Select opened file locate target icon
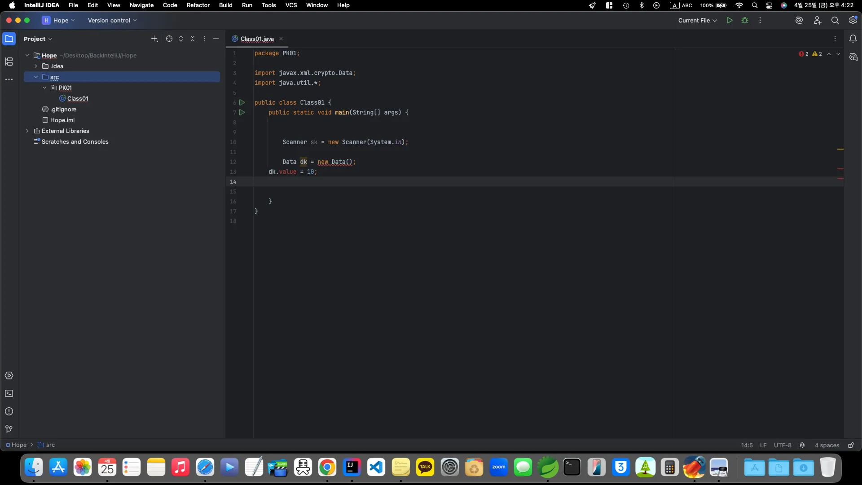The image size is (862, 485). [x=169, y=39]
